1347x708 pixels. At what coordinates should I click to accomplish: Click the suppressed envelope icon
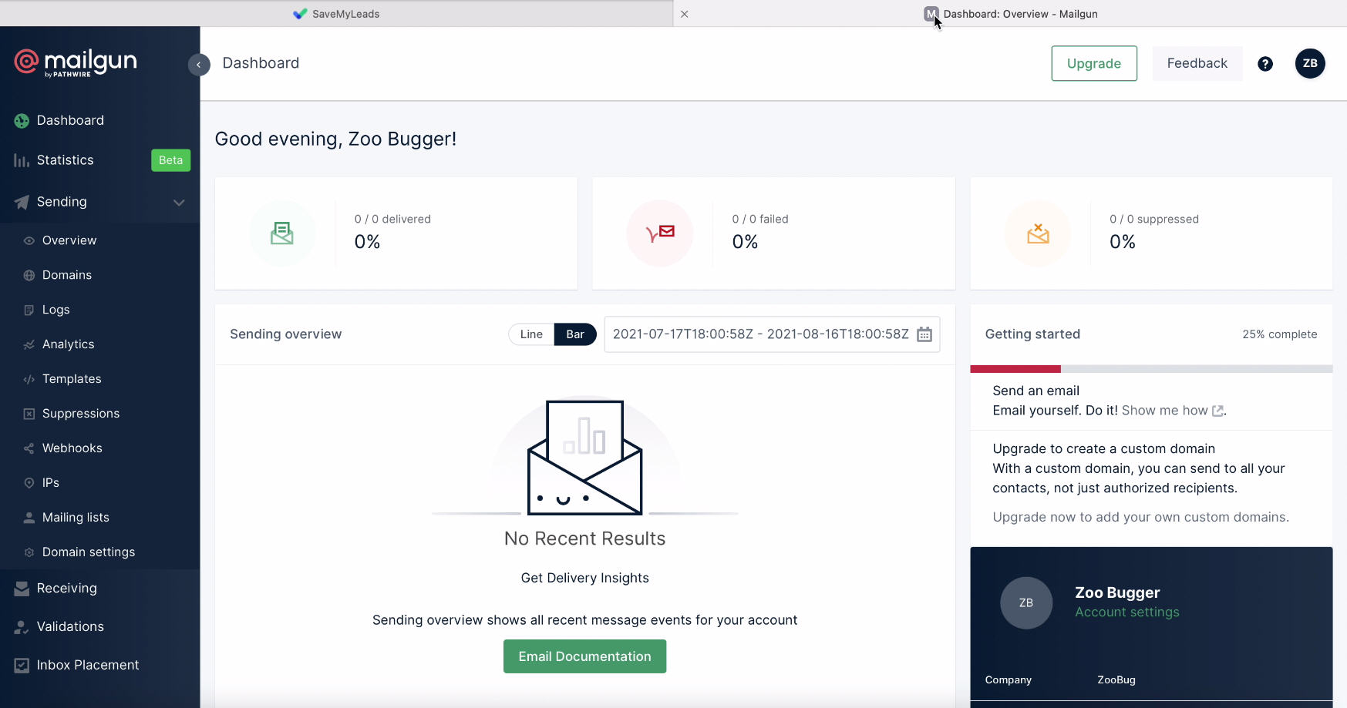[x=1038, y=233]
